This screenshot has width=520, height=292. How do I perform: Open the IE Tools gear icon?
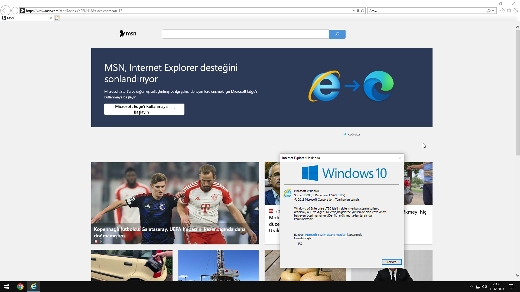click(x=516, y=11)
